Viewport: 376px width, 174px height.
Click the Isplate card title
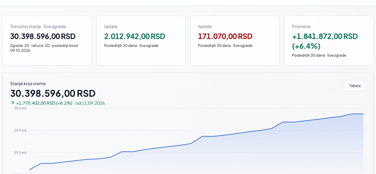[x=205, y=27]
